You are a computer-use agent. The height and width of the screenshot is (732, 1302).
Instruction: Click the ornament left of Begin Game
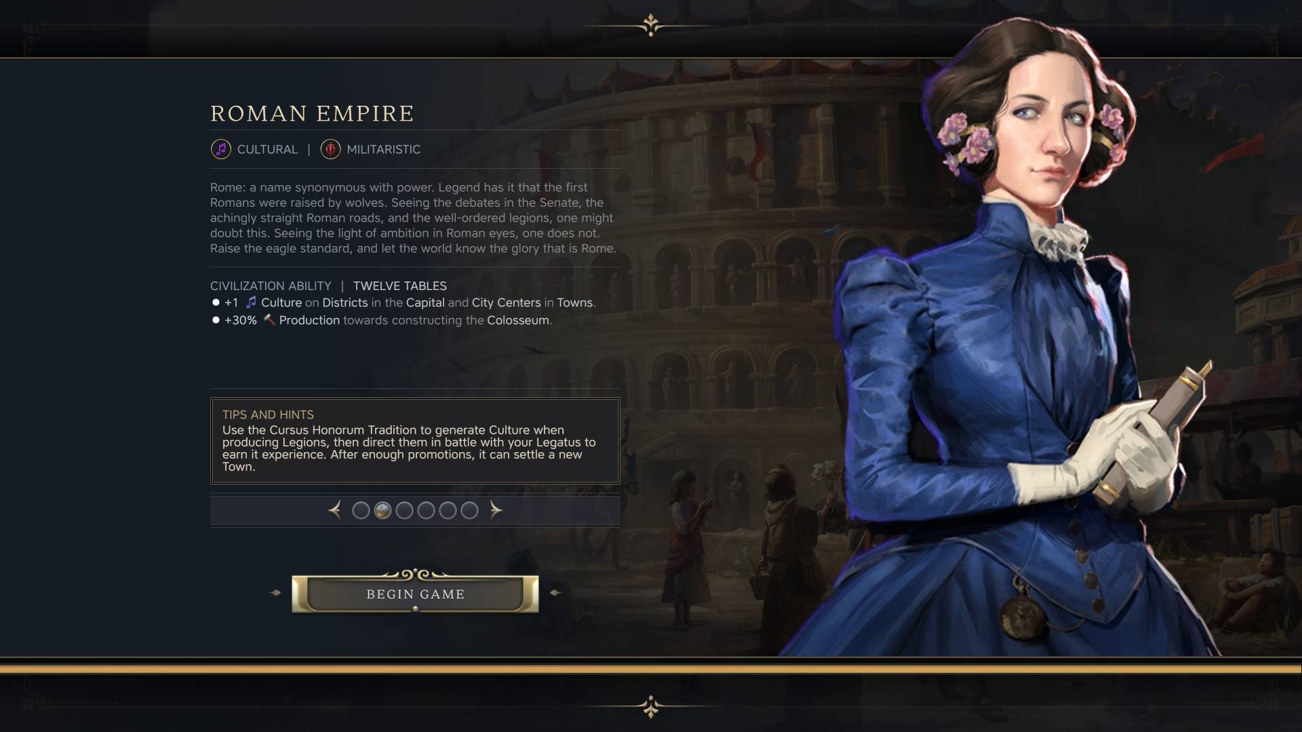click(x=275, y=593)
